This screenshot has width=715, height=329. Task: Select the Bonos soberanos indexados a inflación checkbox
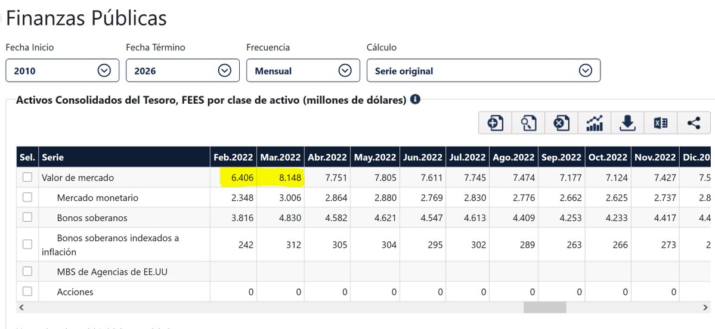pyautogui.click(x=27, y=244)
